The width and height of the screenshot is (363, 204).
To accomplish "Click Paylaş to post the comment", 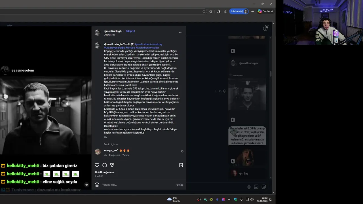I will click(179, 185).
